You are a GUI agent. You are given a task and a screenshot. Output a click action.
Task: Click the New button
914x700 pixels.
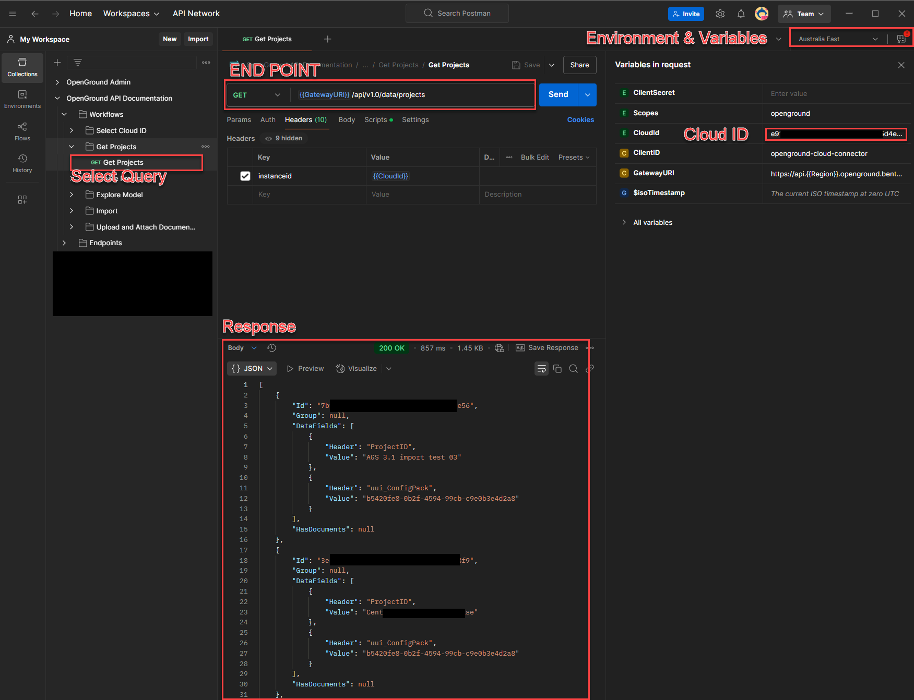click(170, 39)
